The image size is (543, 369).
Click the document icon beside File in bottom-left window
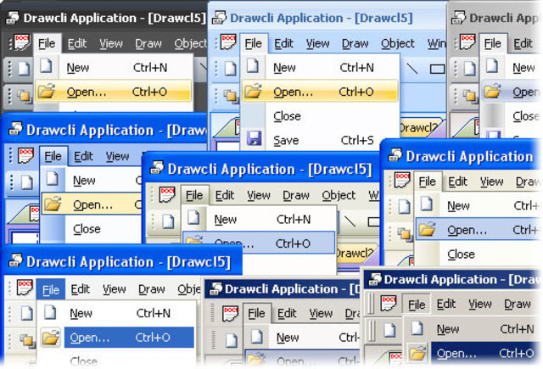click(25, 287)
